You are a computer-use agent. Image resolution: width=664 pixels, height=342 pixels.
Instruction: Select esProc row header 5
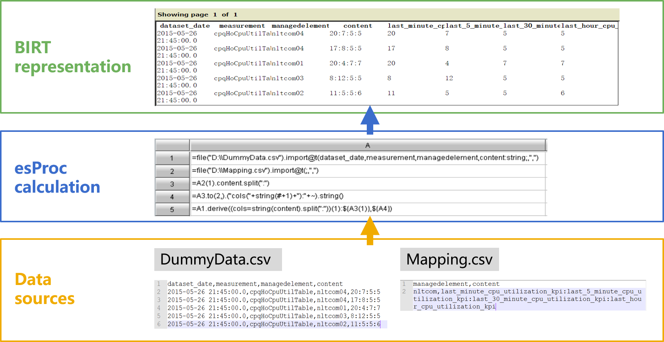[172, 209]
